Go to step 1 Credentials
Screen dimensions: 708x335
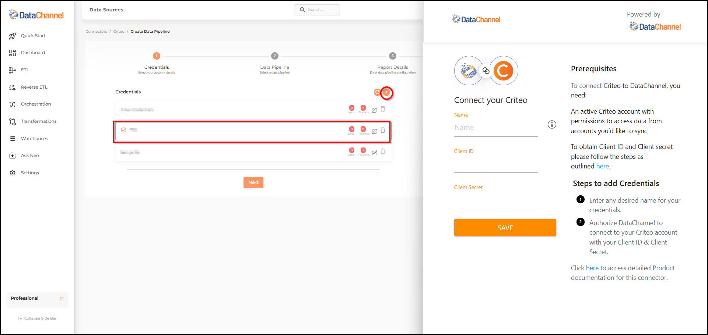coord(157,56)
